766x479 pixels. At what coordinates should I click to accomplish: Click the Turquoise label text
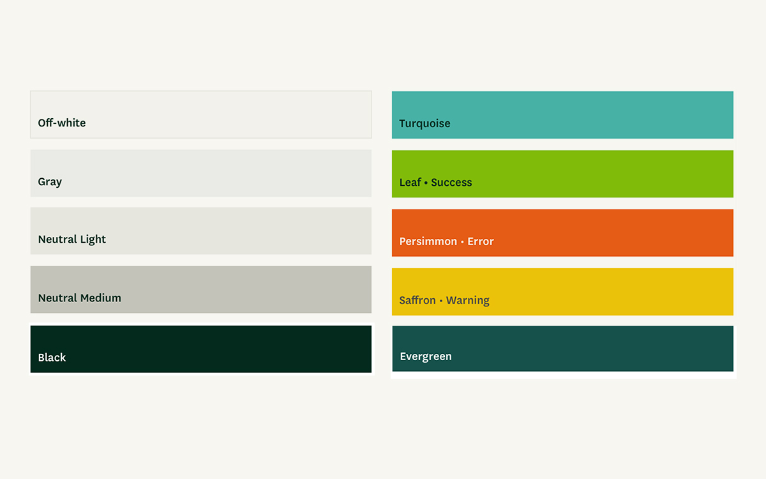pyautogui.click(x=424, y=123)
